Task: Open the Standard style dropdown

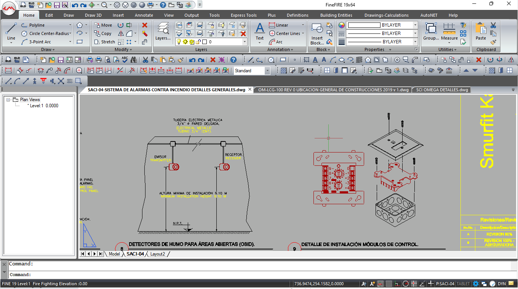Action: (x=267, y=71)
